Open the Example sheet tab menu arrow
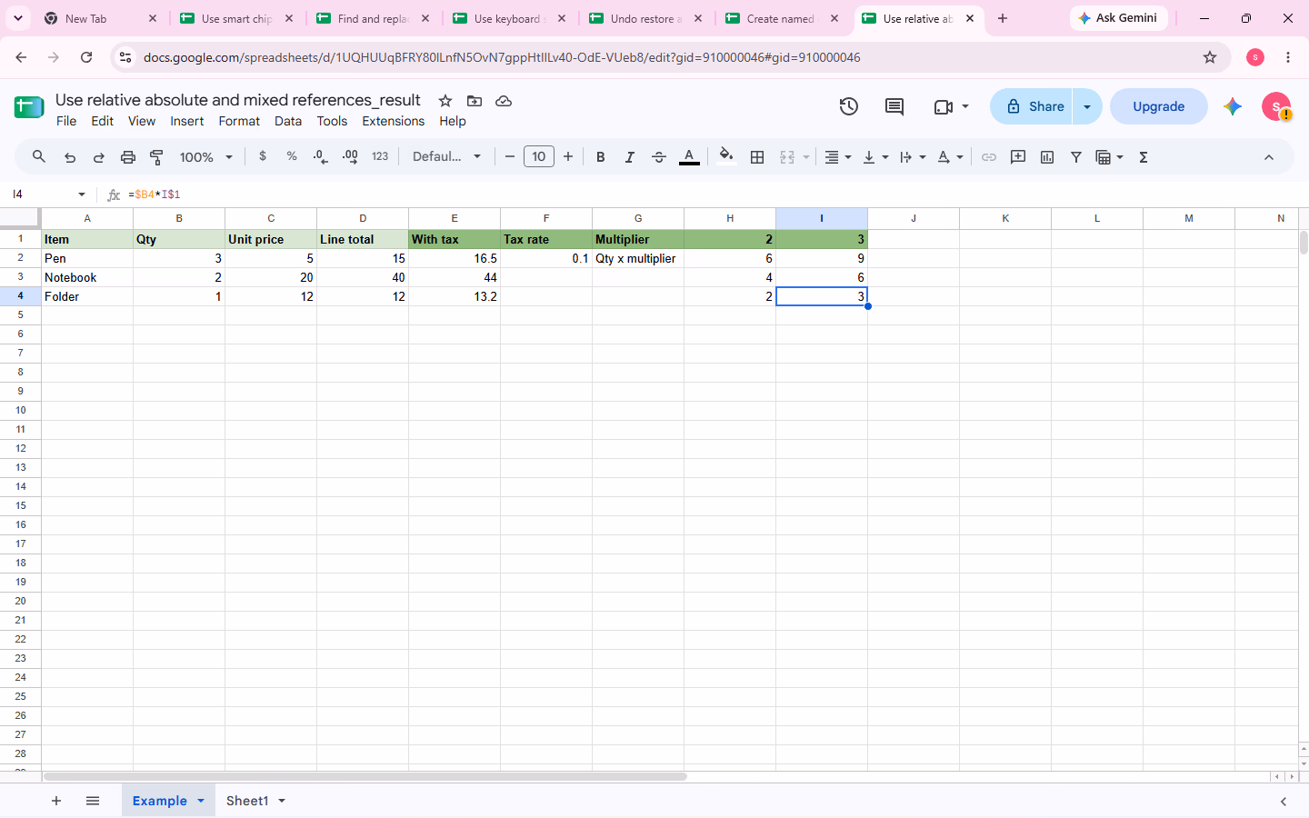The image size is (1309, 818). pyautogui.click(x=201, y=801)
